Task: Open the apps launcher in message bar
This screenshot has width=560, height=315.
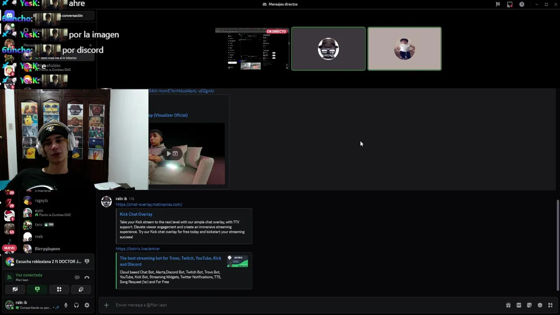Action: (550, 305)
